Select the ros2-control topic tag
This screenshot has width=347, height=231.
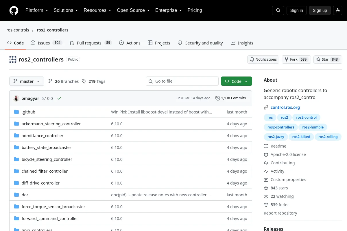coord(307,118)
